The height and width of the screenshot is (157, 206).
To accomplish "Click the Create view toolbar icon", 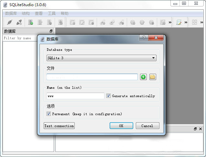I will (163, 22).
